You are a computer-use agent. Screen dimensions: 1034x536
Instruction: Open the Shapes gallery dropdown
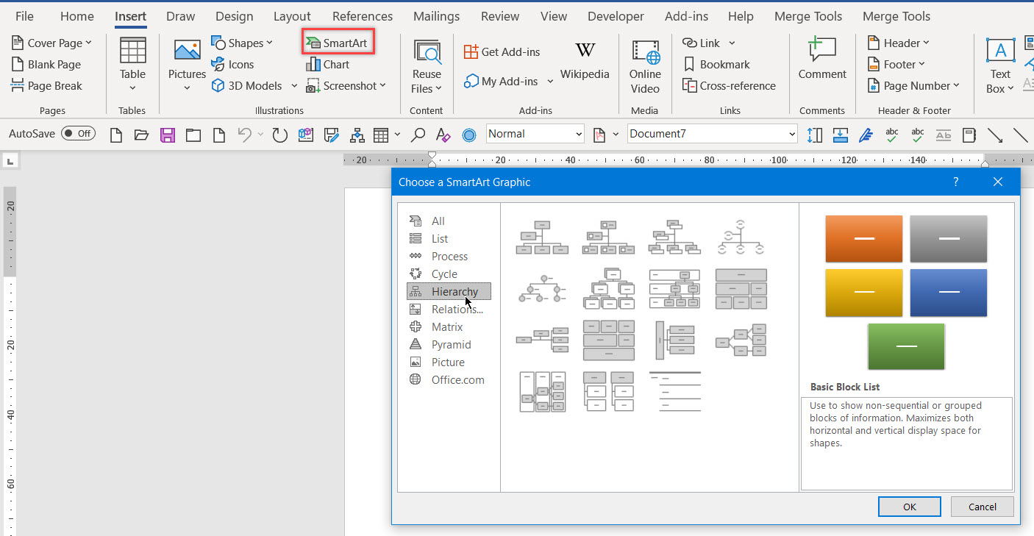269,43
